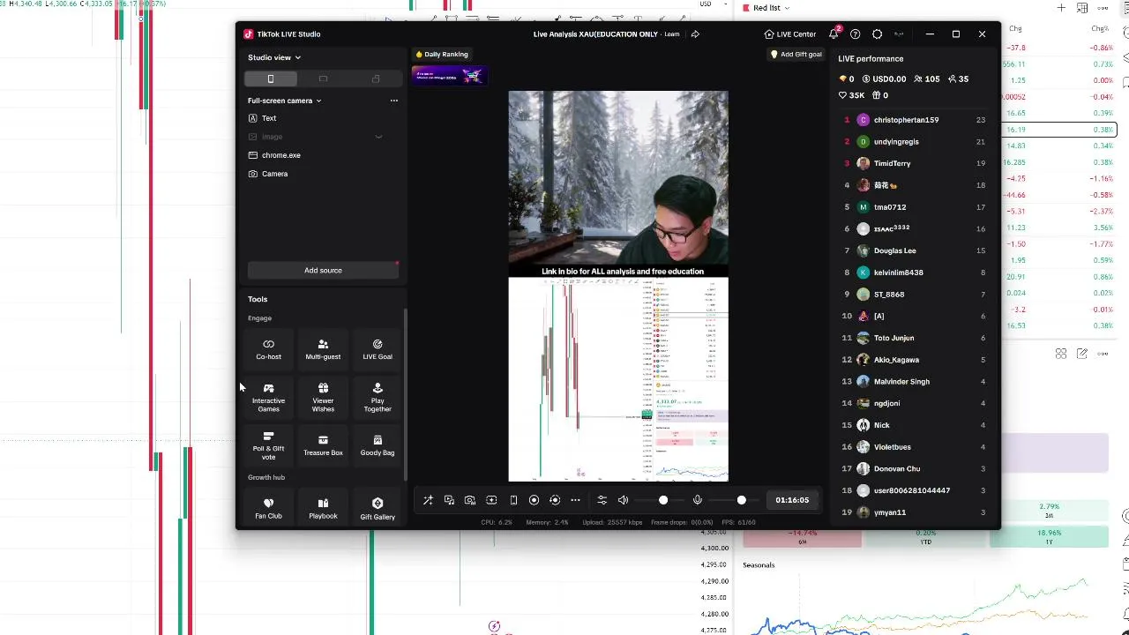Start a Poll & Gift vote
Viewport: 1129px width, 635px height.
coord(268,446)
